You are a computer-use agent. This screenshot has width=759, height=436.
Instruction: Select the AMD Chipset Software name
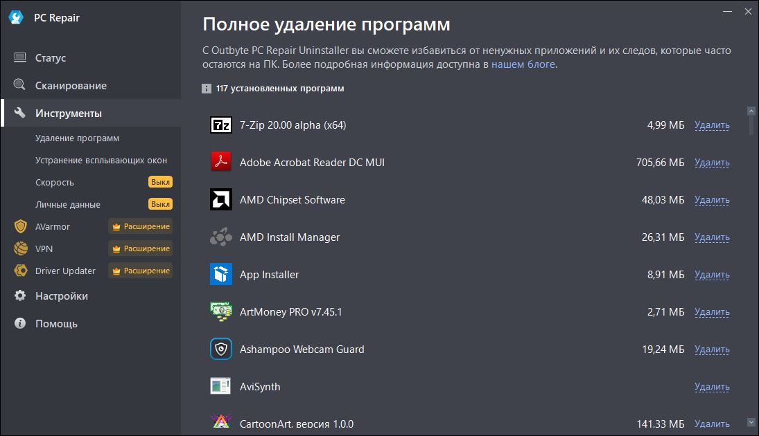(293, 199)
